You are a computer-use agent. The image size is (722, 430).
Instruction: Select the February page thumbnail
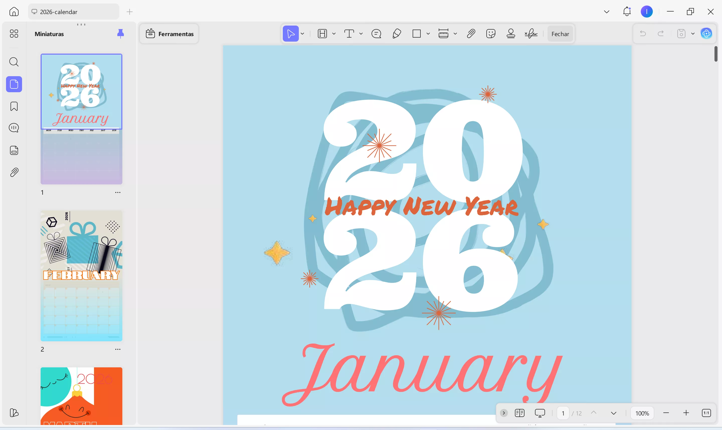81,276
